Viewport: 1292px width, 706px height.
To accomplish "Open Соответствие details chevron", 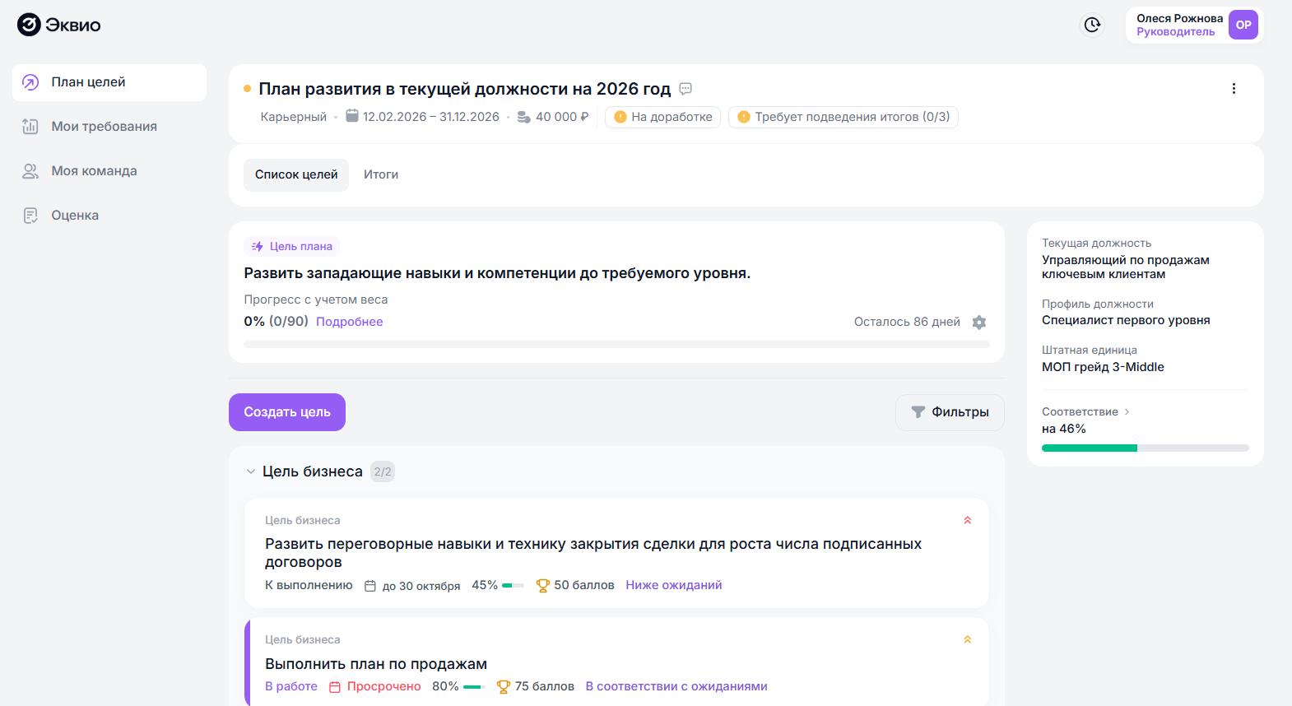I will tap(1127, 411).
